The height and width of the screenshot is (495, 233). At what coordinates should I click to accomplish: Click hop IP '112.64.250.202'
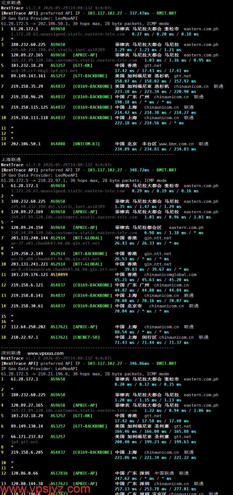28,327
